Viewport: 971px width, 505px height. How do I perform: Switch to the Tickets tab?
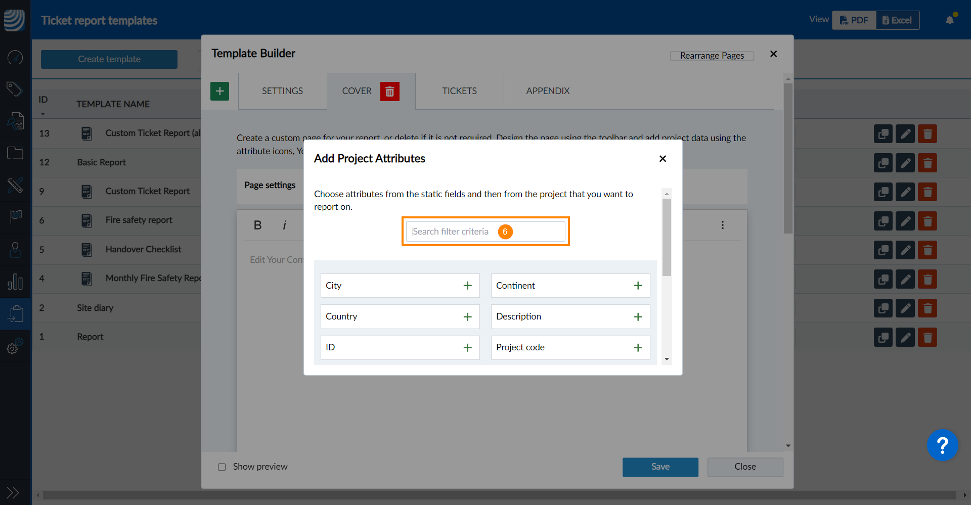click(x=459, y=91)
